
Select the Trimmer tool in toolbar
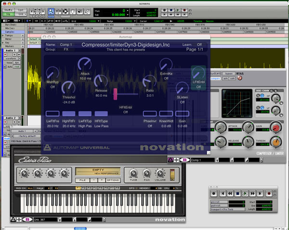(x=58, y=12)
